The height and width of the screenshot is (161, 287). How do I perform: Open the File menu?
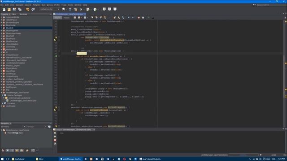click(x=2, y=5)
